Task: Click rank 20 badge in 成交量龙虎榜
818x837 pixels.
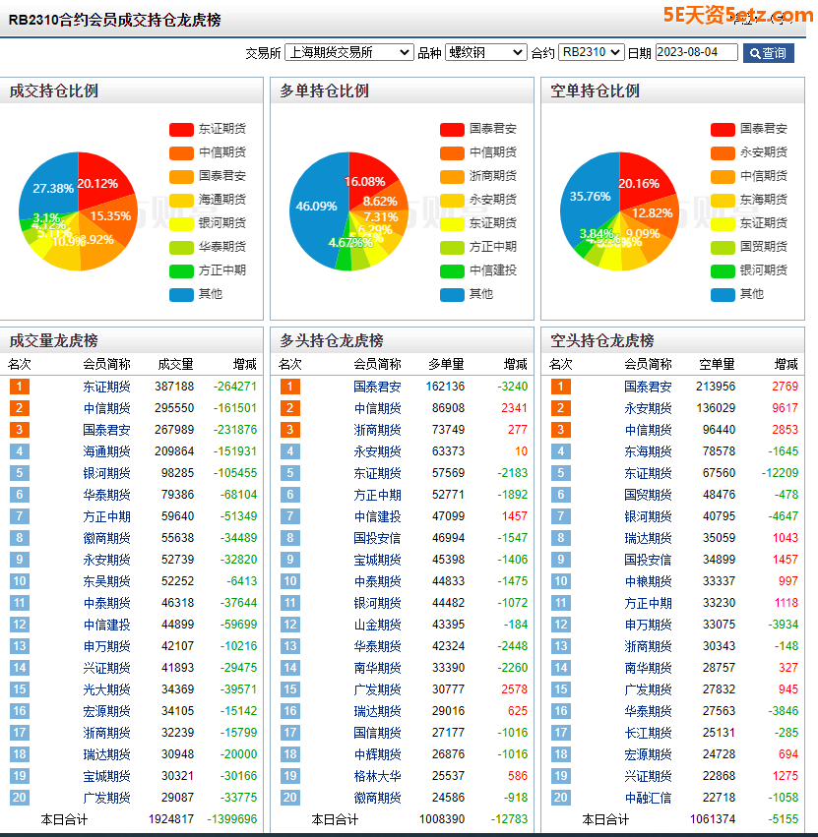Action: coord(20,798)
